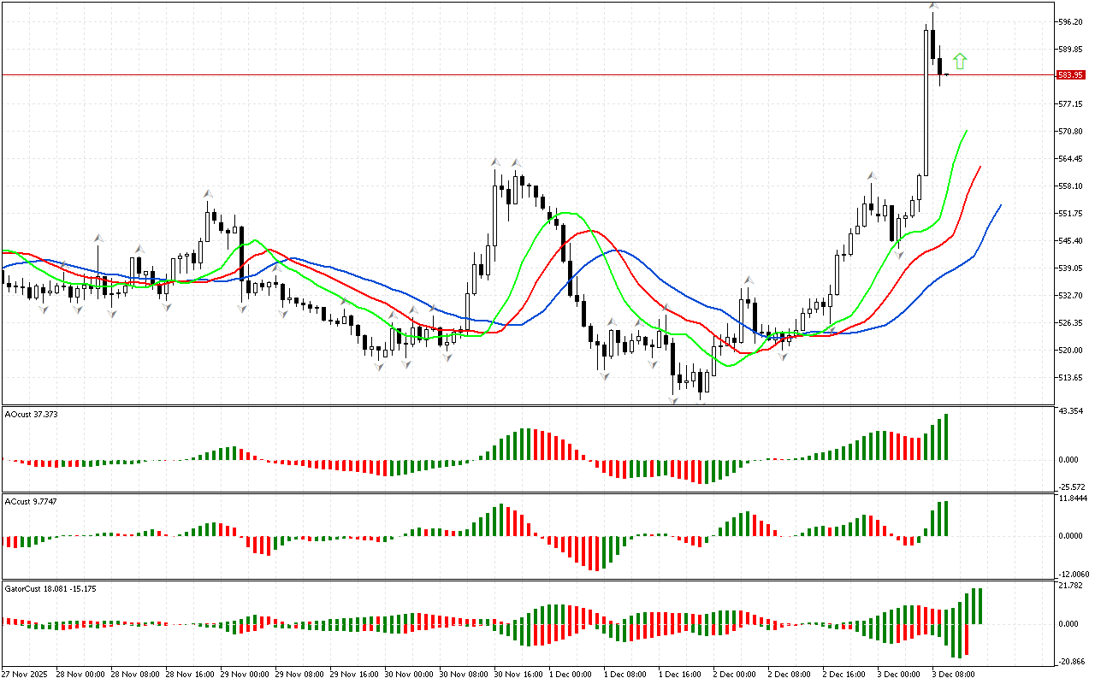Select the red Alligator teeth line tip
This screenshot has width=1095, height=684.
click(x=980, y=168)
